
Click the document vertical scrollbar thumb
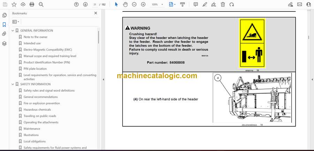308,37
